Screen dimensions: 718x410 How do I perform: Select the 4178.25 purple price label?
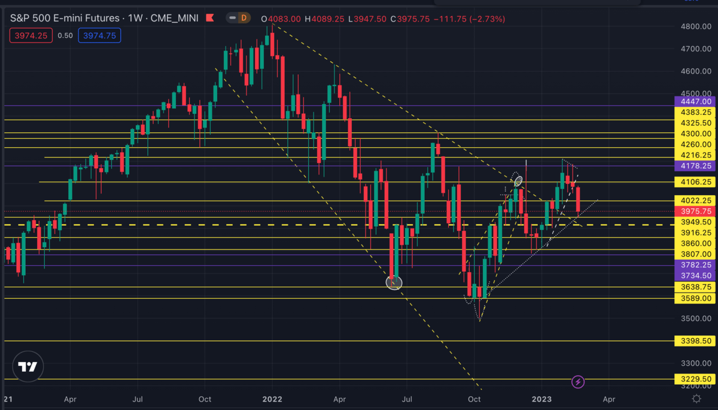695,166
